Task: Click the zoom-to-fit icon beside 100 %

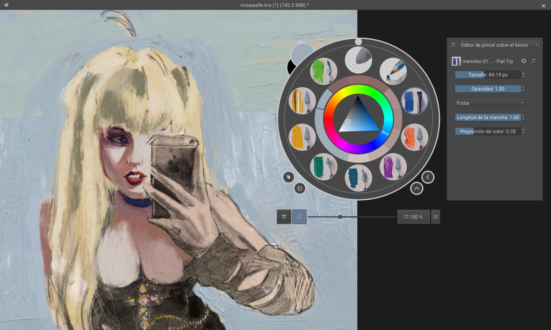Action: coord(436,217)
